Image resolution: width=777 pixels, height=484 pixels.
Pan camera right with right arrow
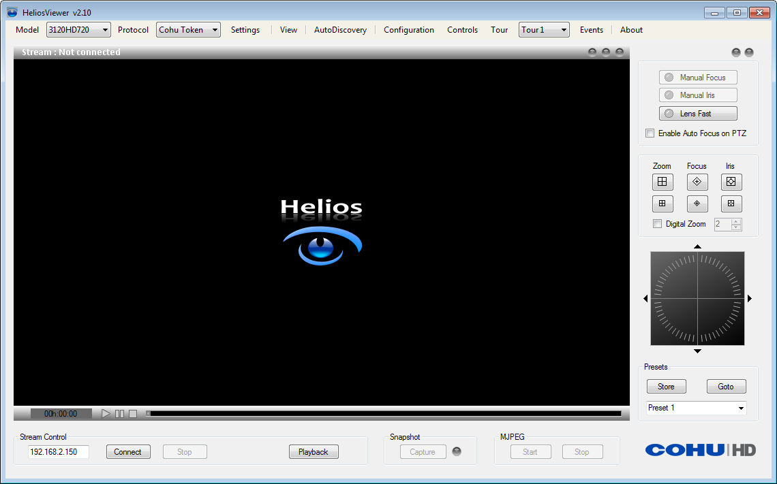coord(750,298)
